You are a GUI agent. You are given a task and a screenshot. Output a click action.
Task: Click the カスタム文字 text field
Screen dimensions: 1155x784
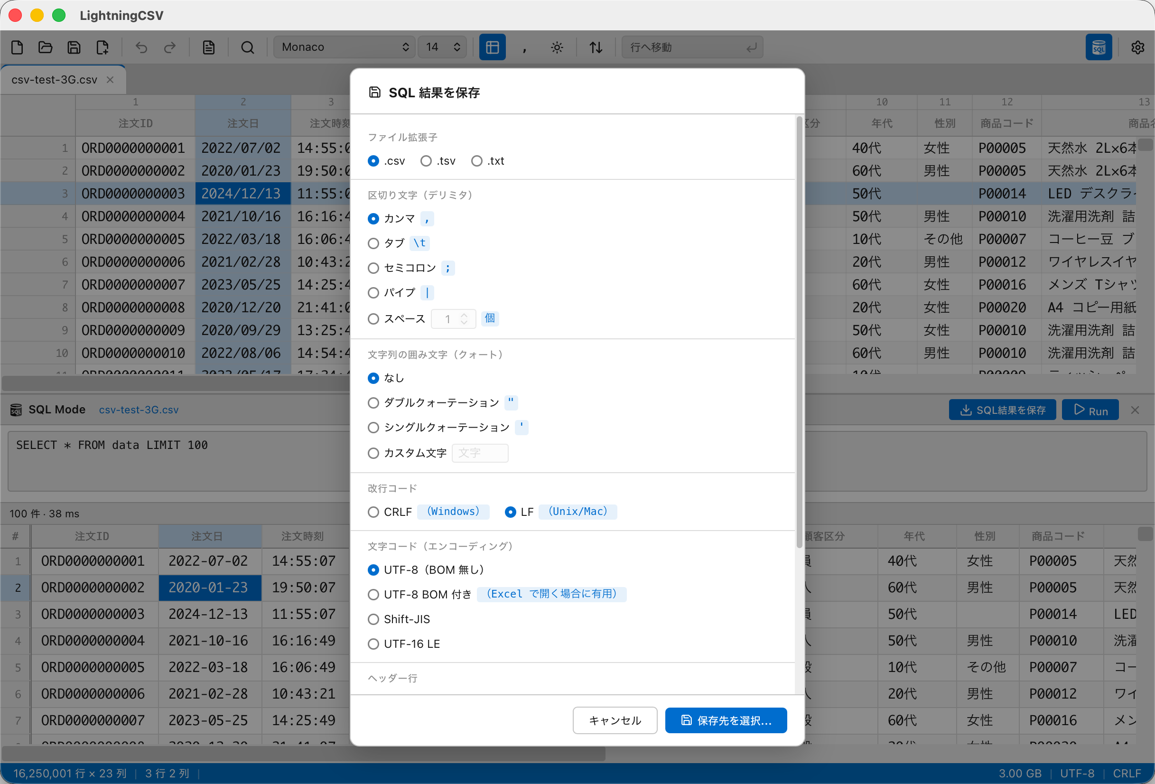click(x=480, y=453)
